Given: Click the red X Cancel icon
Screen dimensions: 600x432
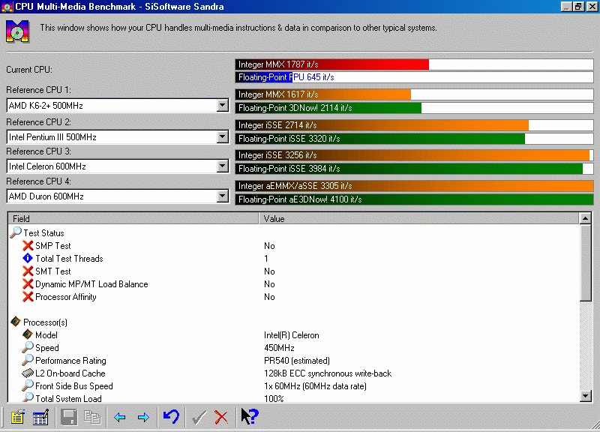Looking at the screenshot, I should coord(221,417).
